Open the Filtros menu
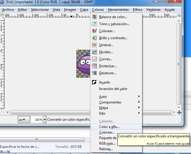191x154 pixels. (138, 10)
